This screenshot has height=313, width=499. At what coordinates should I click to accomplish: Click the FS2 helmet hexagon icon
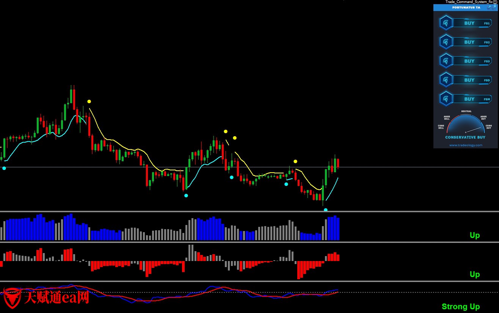coord(446,42)
